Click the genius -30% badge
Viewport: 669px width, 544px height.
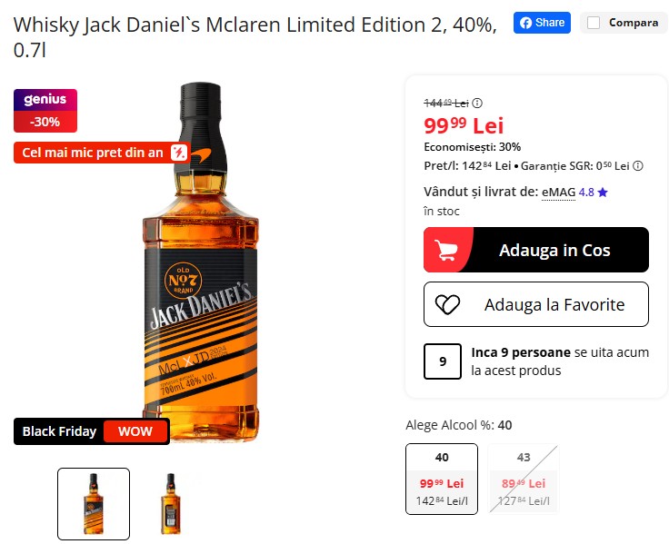tap(45, 111)
